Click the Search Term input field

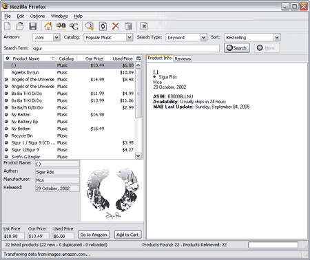click(x=125, y=48)
